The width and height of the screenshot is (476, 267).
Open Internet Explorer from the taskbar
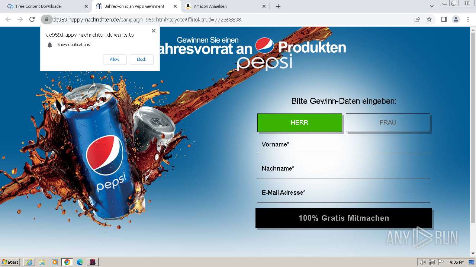(x=29, y=262)
